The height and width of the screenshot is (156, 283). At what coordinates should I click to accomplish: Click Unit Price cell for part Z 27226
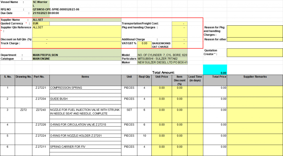(162, 128)
